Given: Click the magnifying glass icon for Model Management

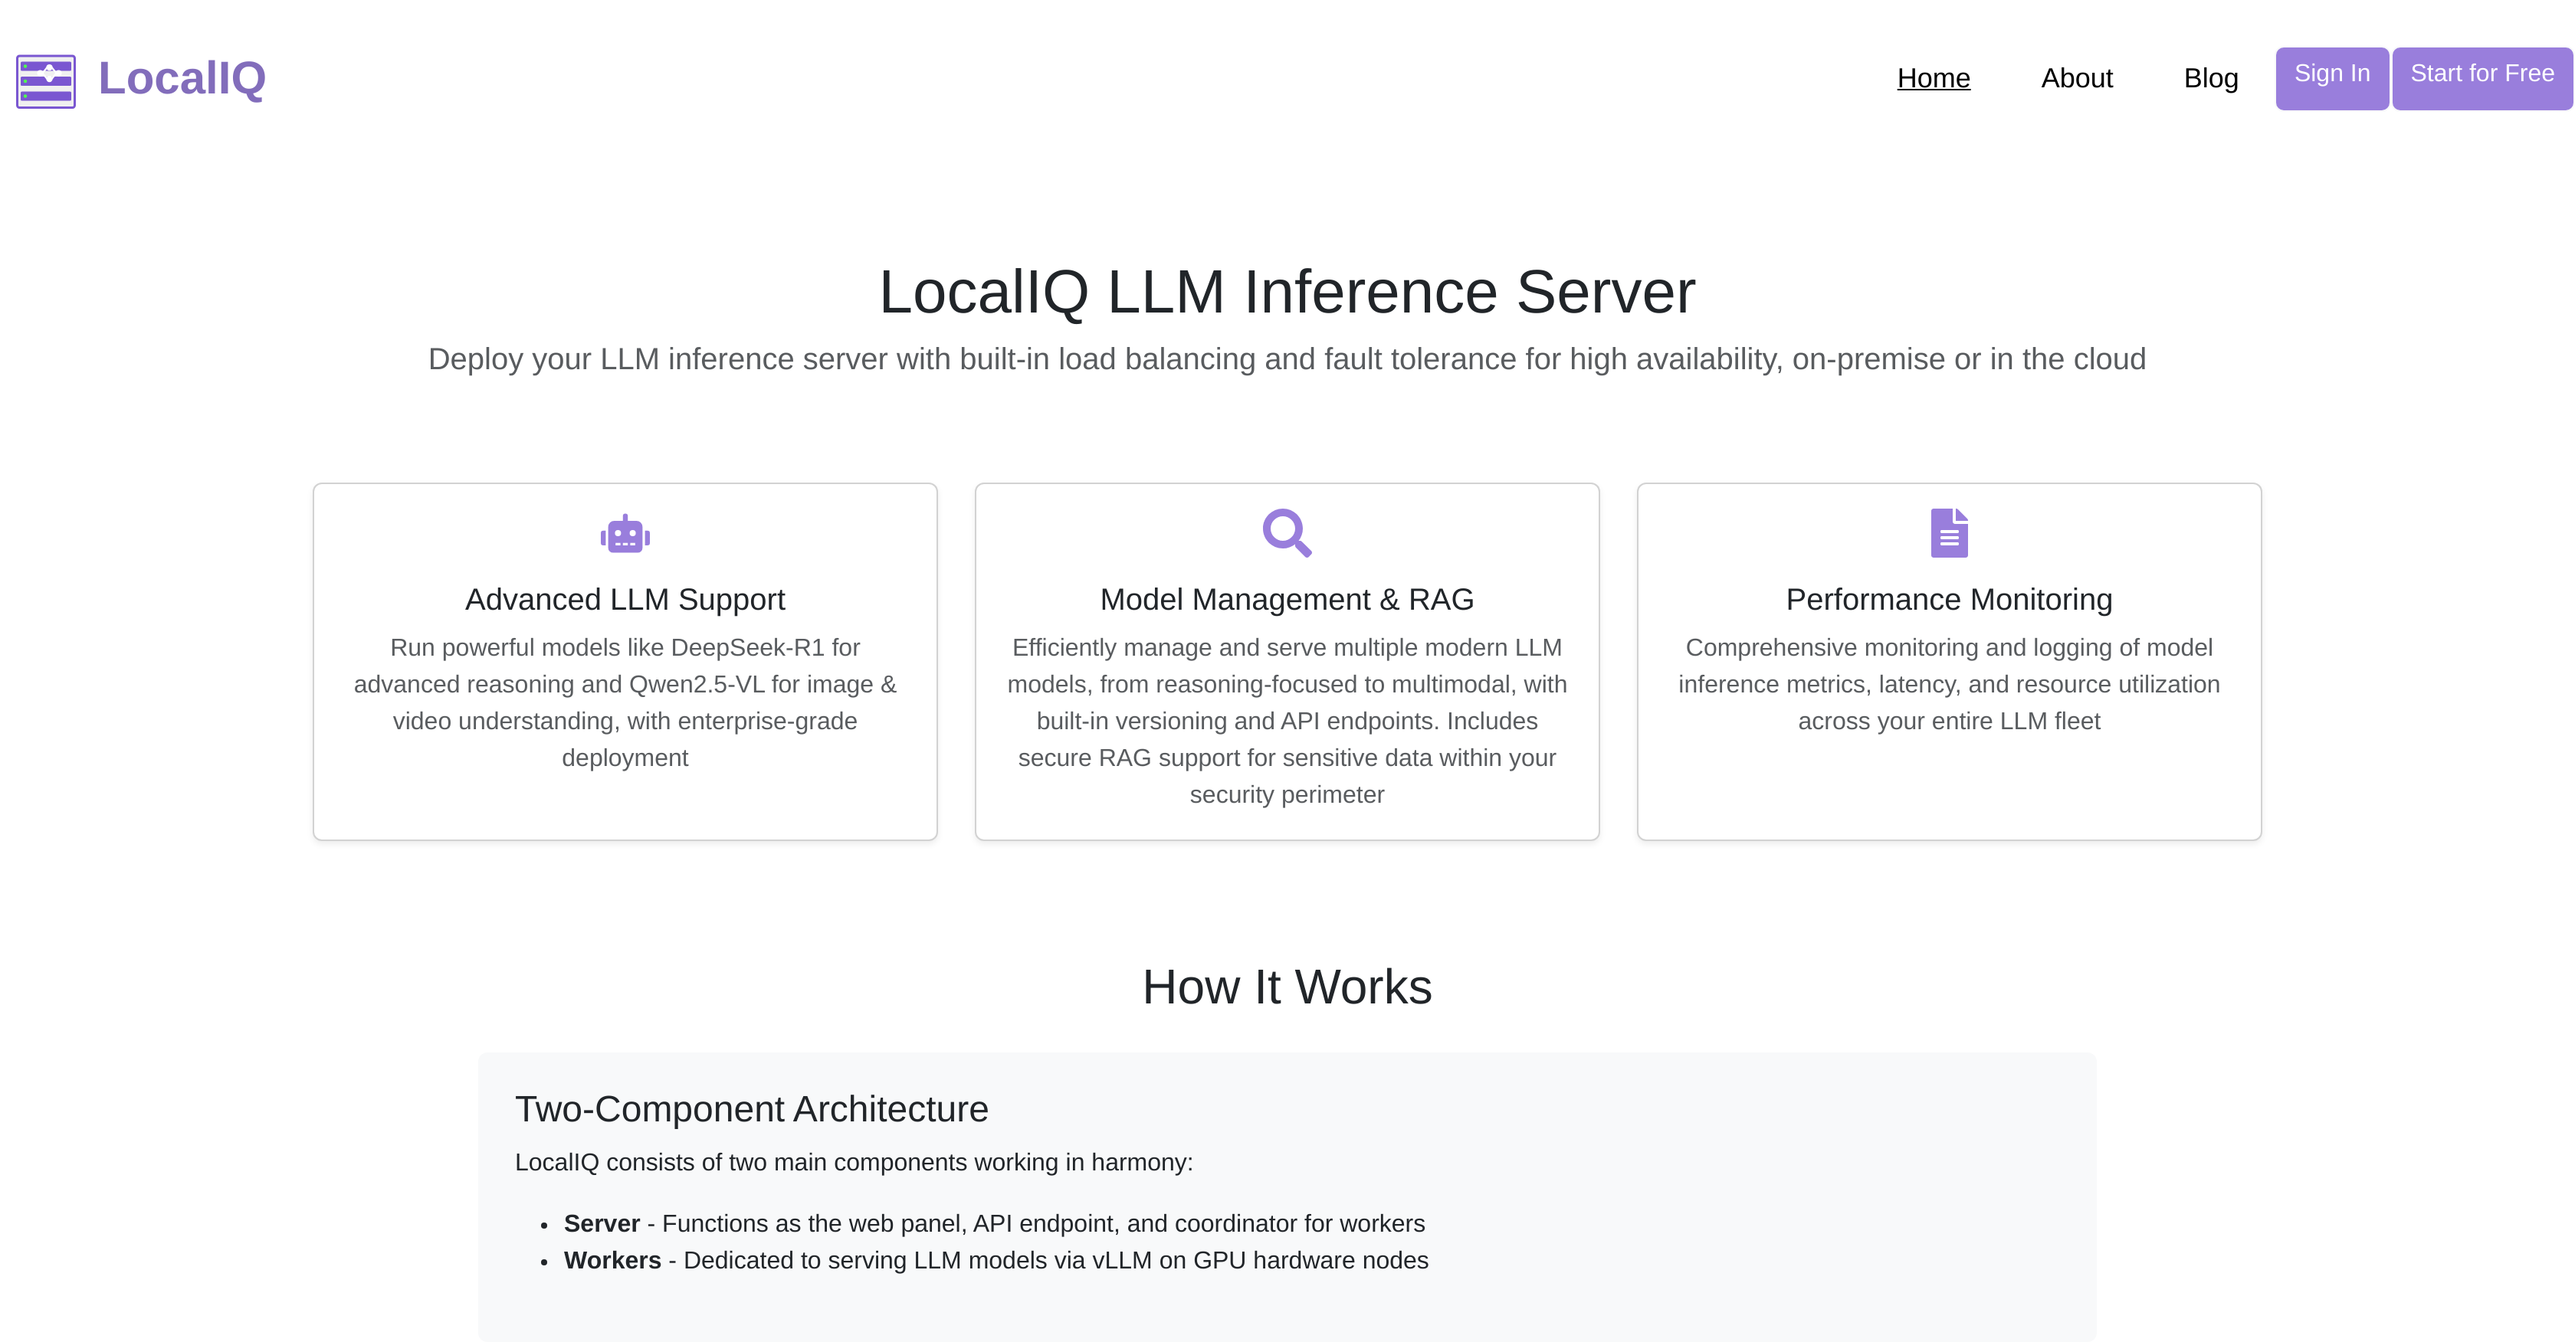Looking at the screenshot, I should (1287, 531).
